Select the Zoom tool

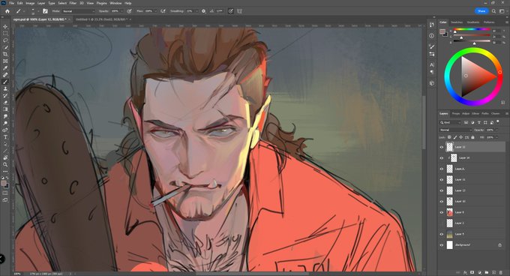[5, 164]
